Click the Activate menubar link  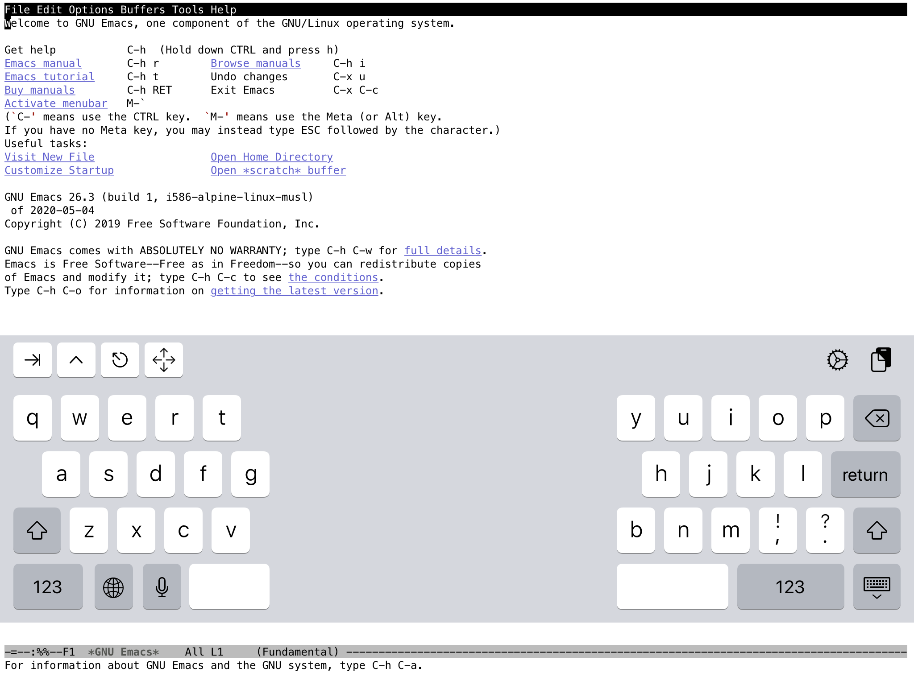point(56,103)
